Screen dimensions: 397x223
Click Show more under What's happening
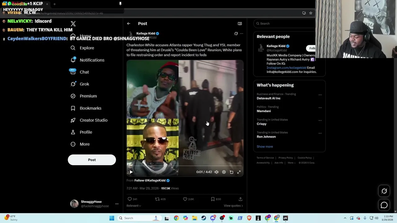tap(265, 146)
